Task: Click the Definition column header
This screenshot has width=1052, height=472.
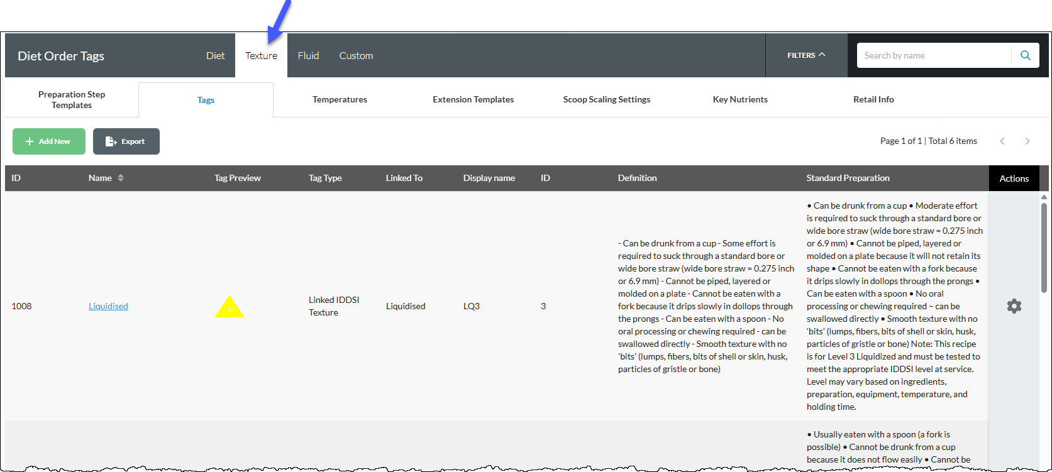Action: 637,178
